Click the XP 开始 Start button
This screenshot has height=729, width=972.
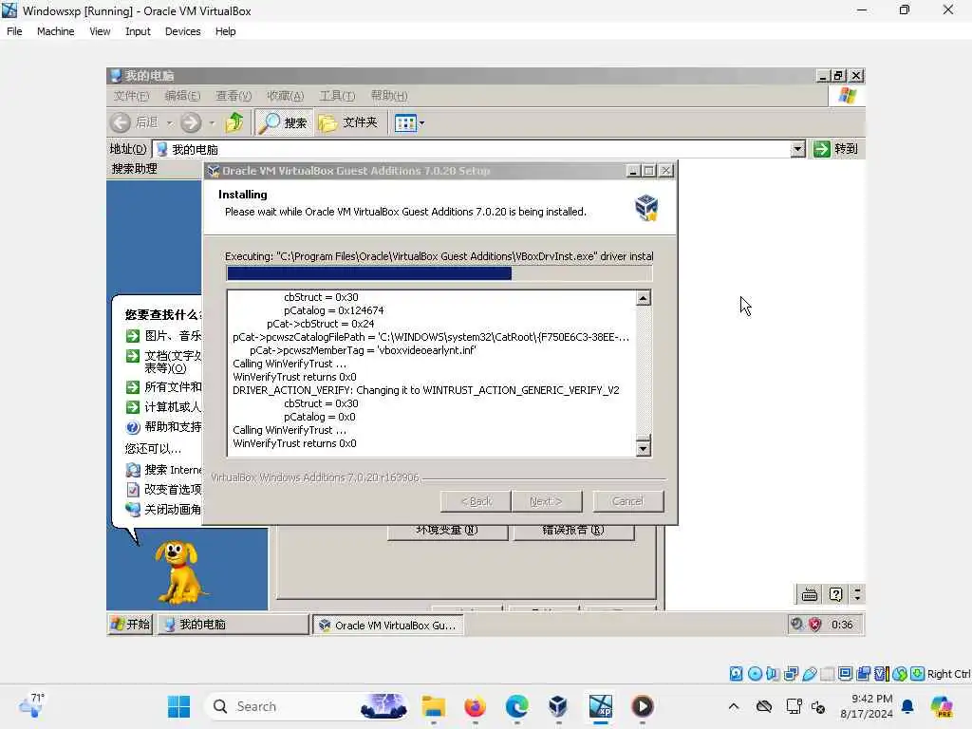(x=130, y=625)
